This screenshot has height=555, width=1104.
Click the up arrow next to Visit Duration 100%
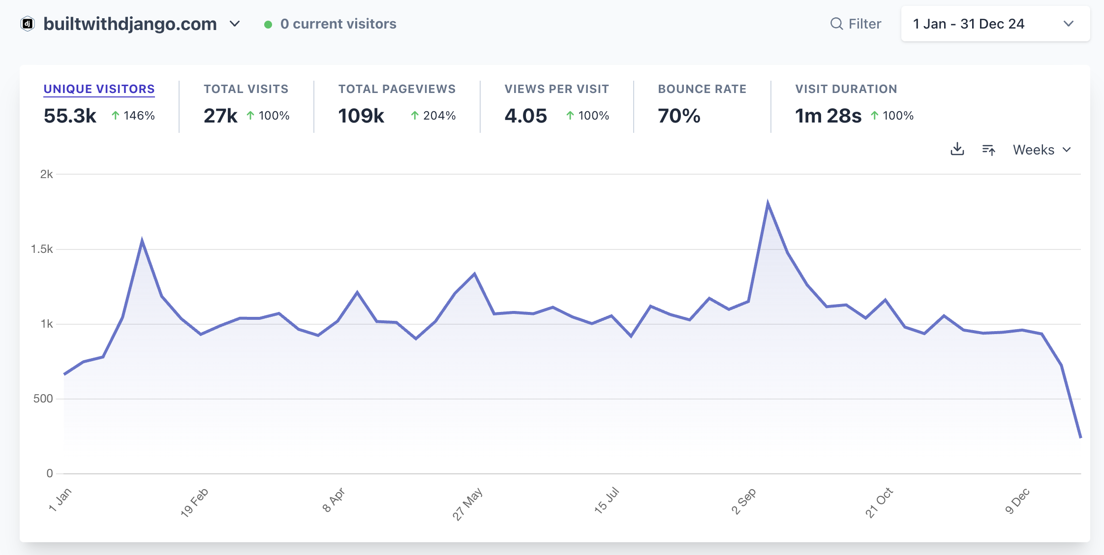coord(874,116)
